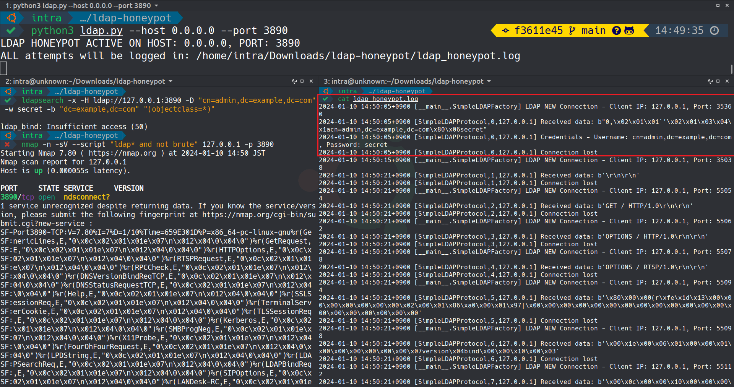The image size is (734, 387).
Task: Click branch name 'main' in the prompt
Action: [593, 31]
